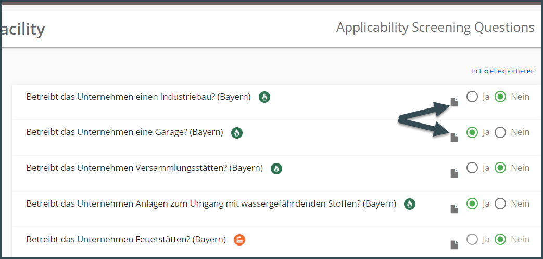Open document icon for wassergefährdenden Stoffen question
The width and height of the screenshot is (543, 259).
coord(454,209)
